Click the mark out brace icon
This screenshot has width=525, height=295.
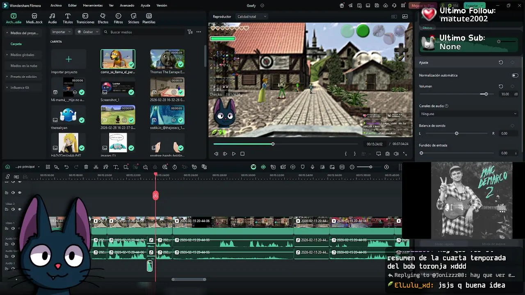355,154
